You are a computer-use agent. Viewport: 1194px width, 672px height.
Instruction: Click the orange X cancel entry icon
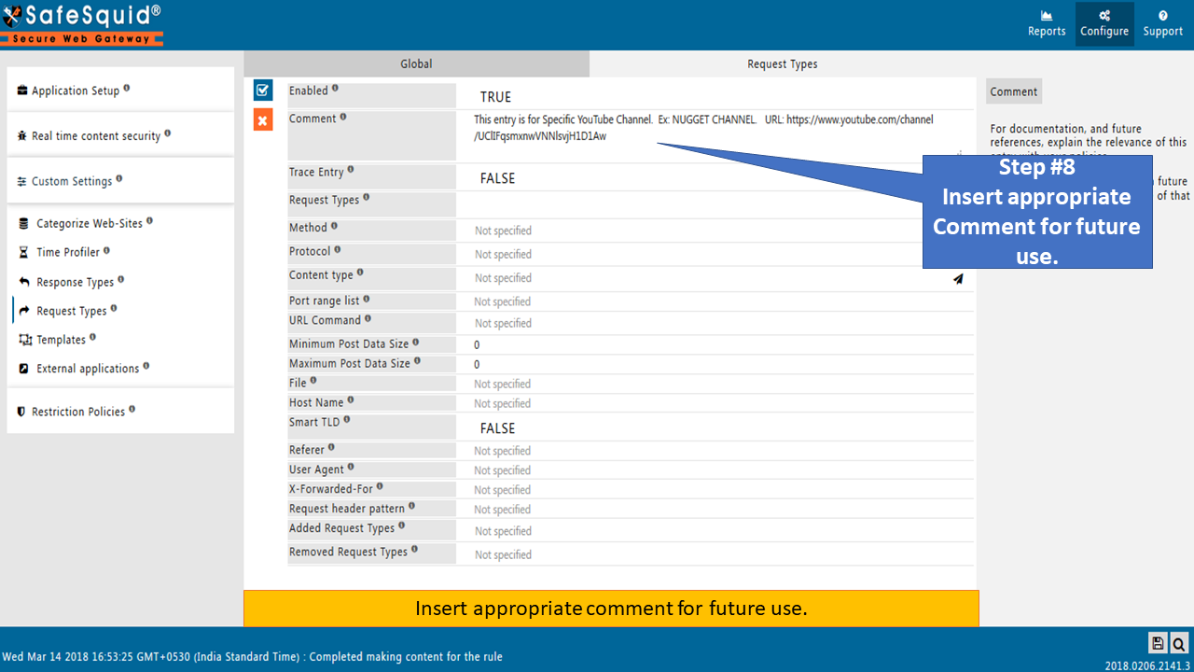263,120
